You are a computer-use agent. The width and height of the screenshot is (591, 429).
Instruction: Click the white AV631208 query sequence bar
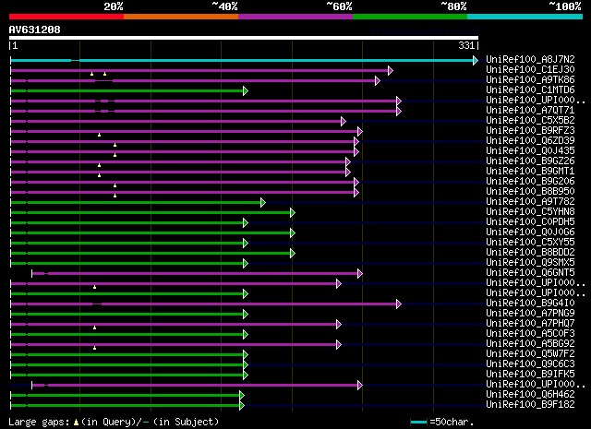coord(244,38)
